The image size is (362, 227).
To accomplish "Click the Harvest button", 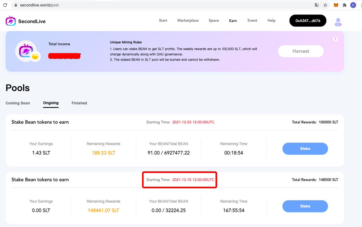I will click(301, 51).
